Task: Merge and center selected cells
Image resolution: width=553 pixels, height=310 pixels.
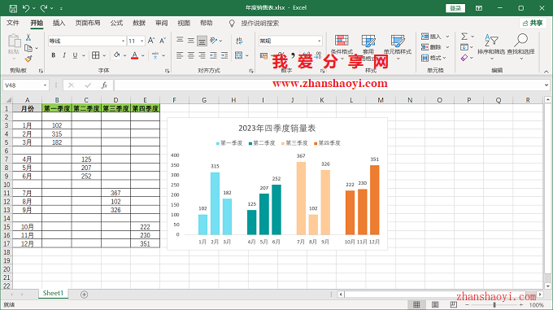Action: click(239, 55)
